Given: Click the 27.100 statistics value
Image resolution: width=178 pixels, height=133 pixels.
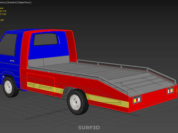Looking at the screenshot, I should click(x=3, y=14).
